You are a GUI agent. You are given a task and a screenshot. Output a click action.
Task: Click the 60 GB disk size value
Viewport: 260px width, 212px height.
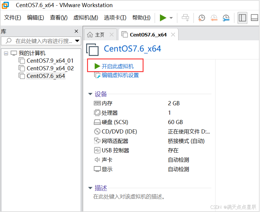[x=175, y=122]
